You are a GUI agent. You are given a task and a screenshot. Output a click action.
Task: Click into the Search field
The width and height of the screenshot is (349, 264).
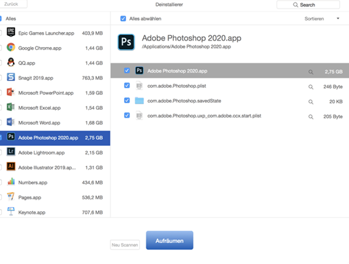click(308, 5)
